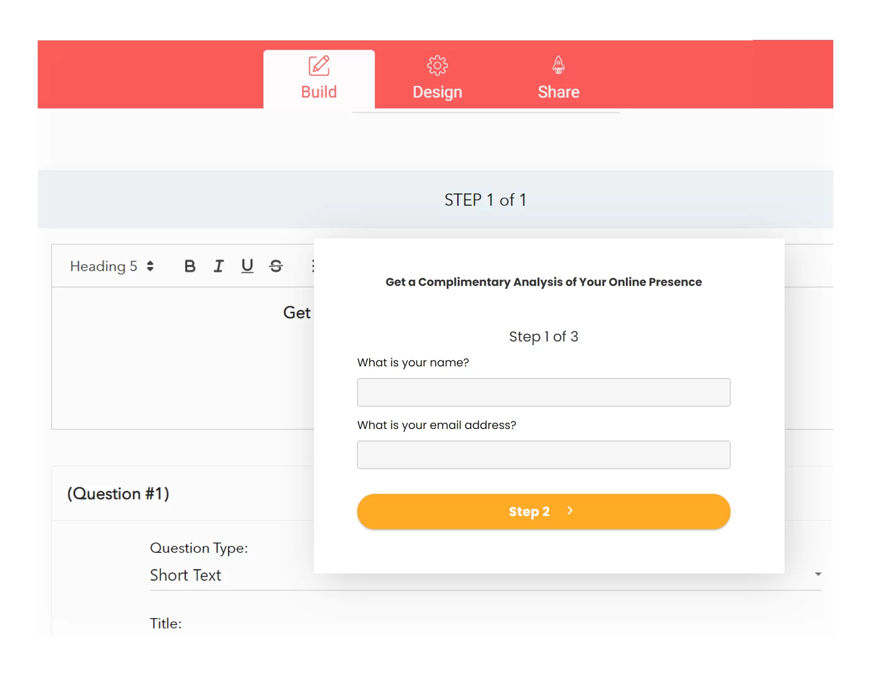Apply strikethrough formatting to text
This screenshot has width=871, height=677.
pyautogui.click(x=276, y=266)
